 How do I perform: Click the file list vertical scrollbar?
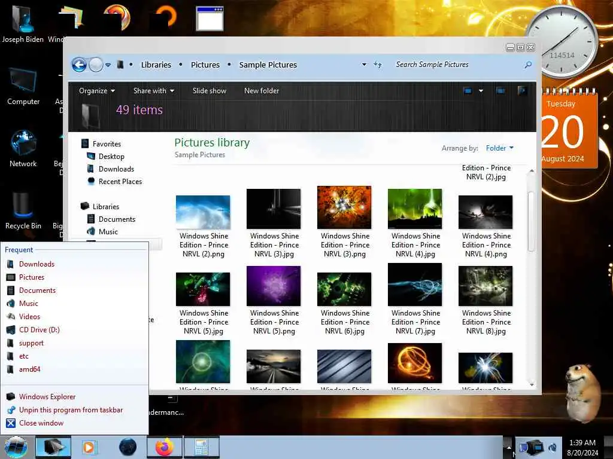point(532,222)
